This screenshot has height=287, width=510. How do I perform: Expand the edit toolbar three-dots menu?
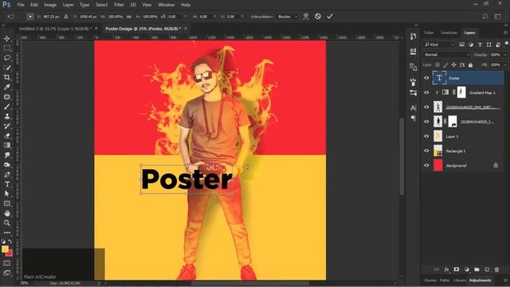(x=7, y=233)
